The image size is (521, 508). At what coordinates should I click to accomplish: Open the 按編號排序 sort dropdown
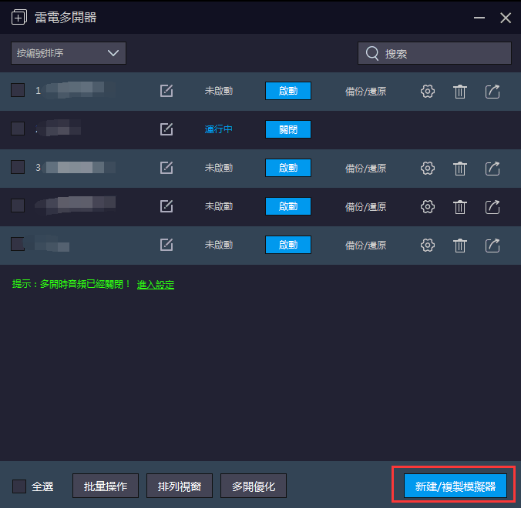[x=69, y=53]
